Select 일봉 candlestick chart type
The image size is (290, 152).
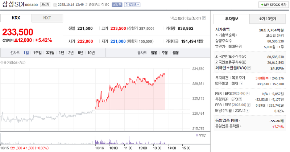tap(154, 53)
